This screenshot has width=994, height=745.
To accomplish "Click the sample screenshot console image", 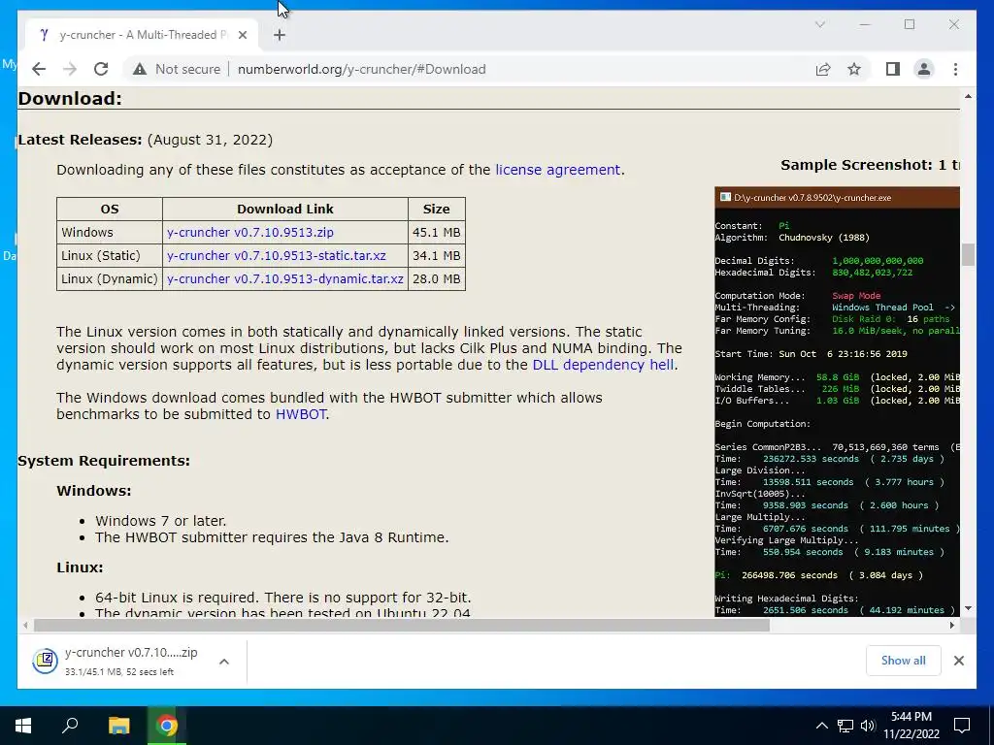I will [837, 402].
